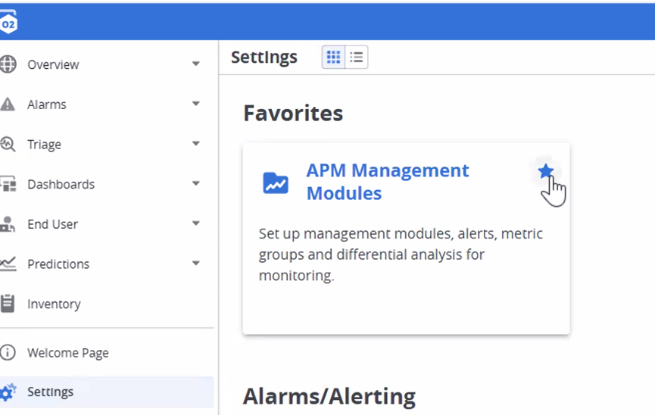This screenshot has height=415, width=655.
Task: Open the APM Management Modules link
Action: (x=387, y=182)
